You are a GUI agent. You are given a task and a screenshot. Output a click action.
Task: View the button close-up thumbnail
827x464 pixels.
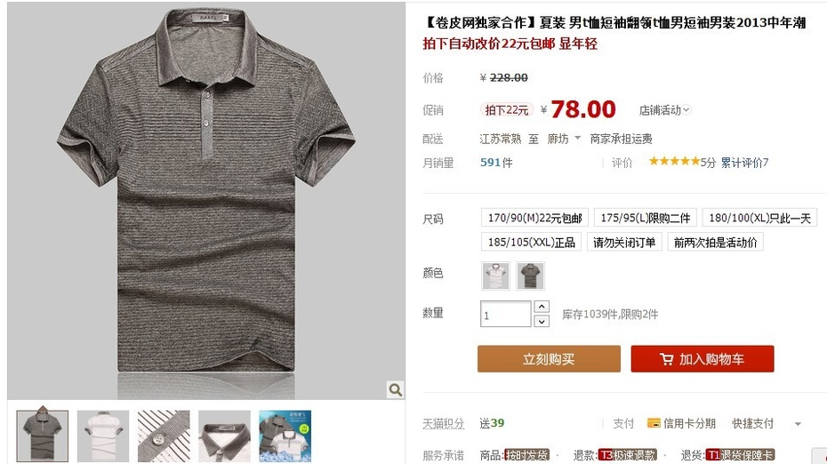164,436
